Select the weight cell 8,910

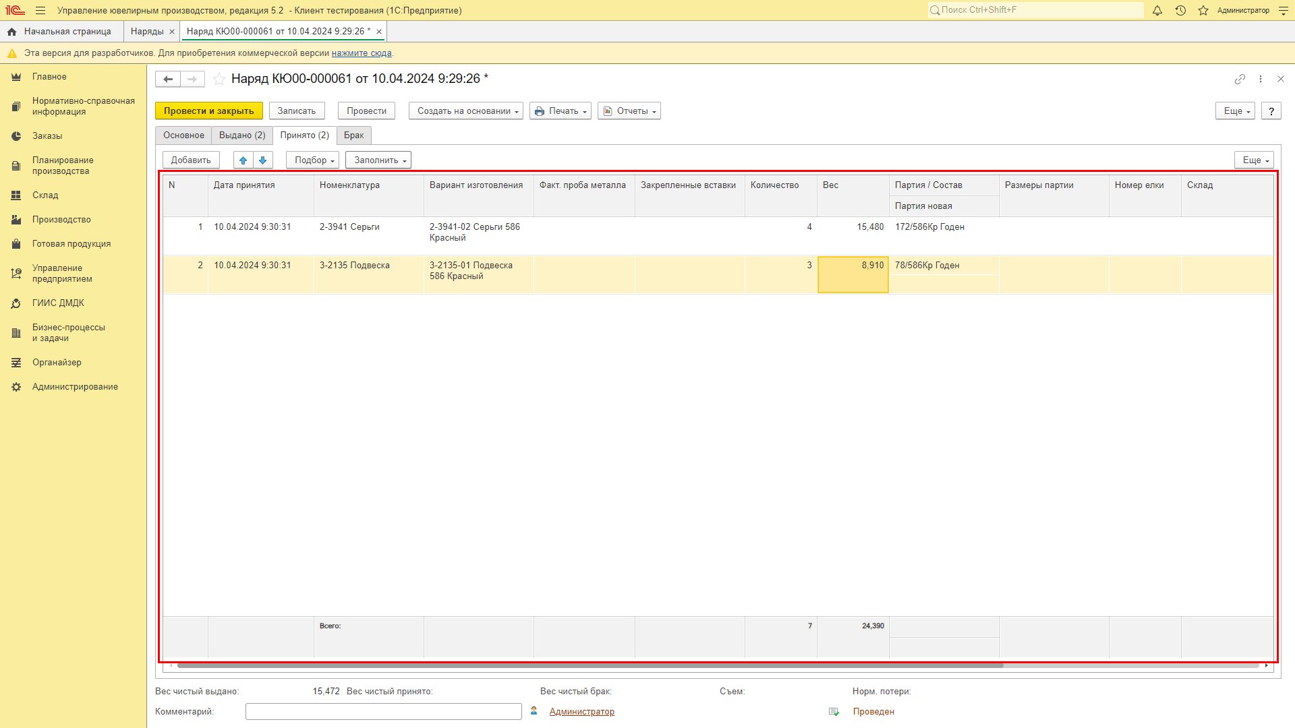point(853,275)
